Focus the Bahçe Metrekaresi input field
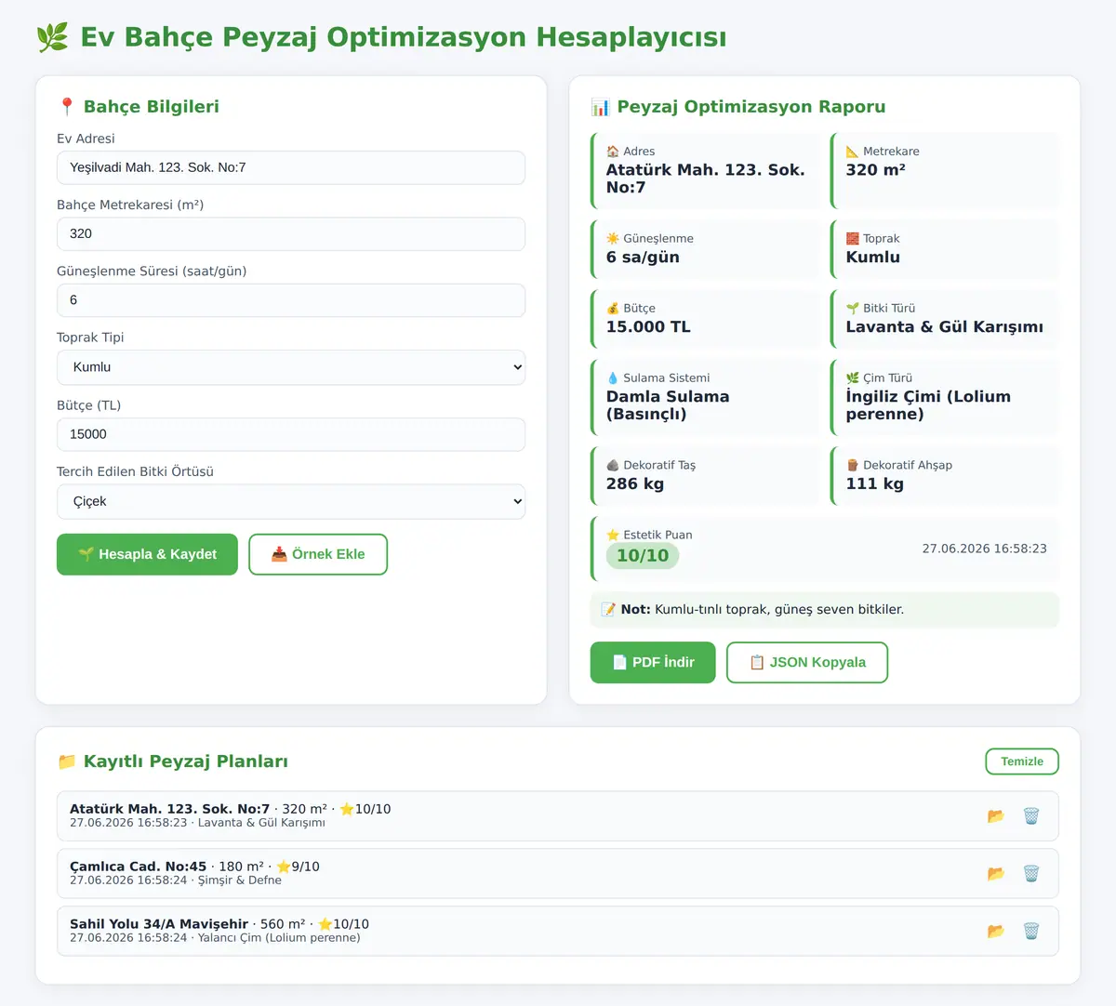 [x=291, y=233]
